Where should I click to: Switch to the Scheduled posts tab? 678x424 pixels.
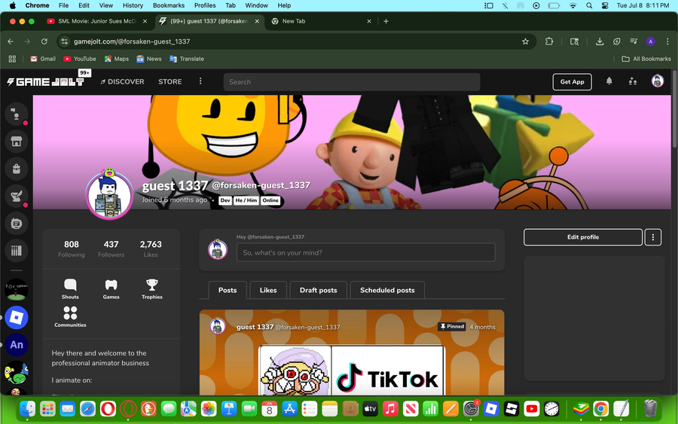tap(387, 290)
